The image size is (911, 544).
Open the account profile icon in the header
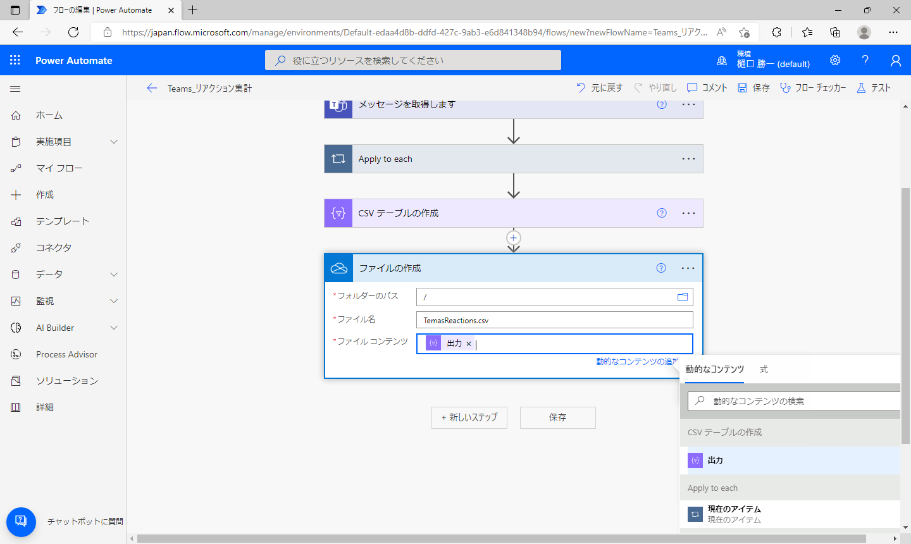point(895,60)
